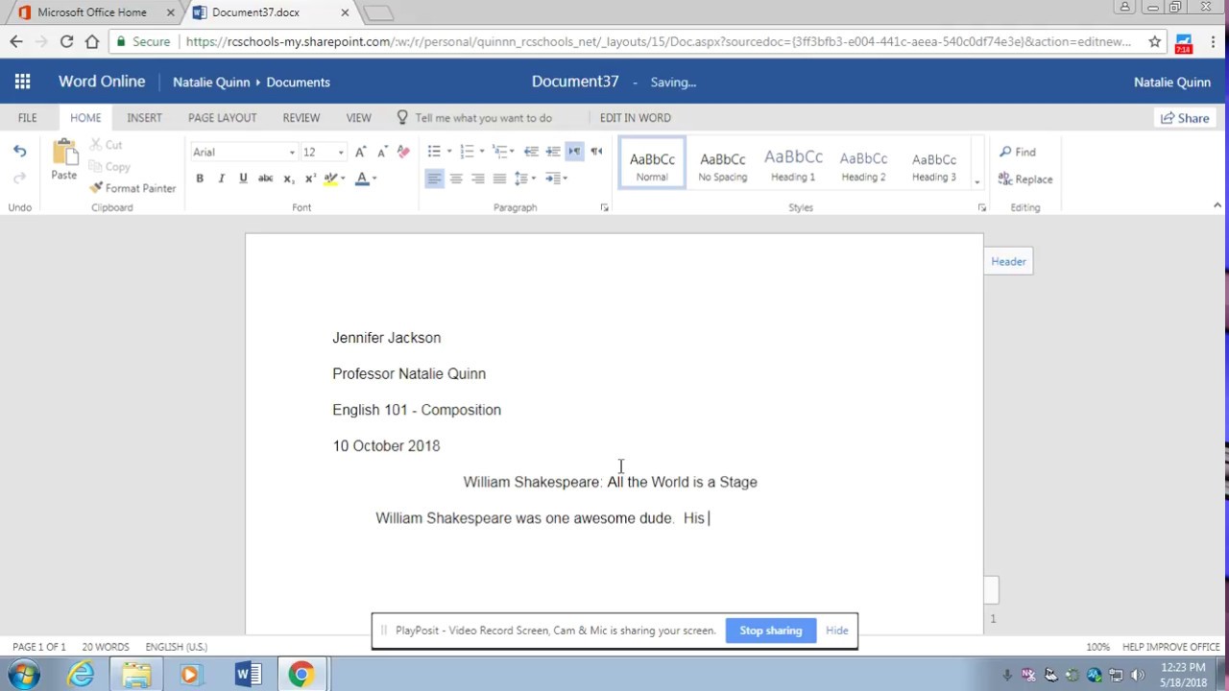Open the special indent dropdown

pyautogui.click(x=557, y=179)
